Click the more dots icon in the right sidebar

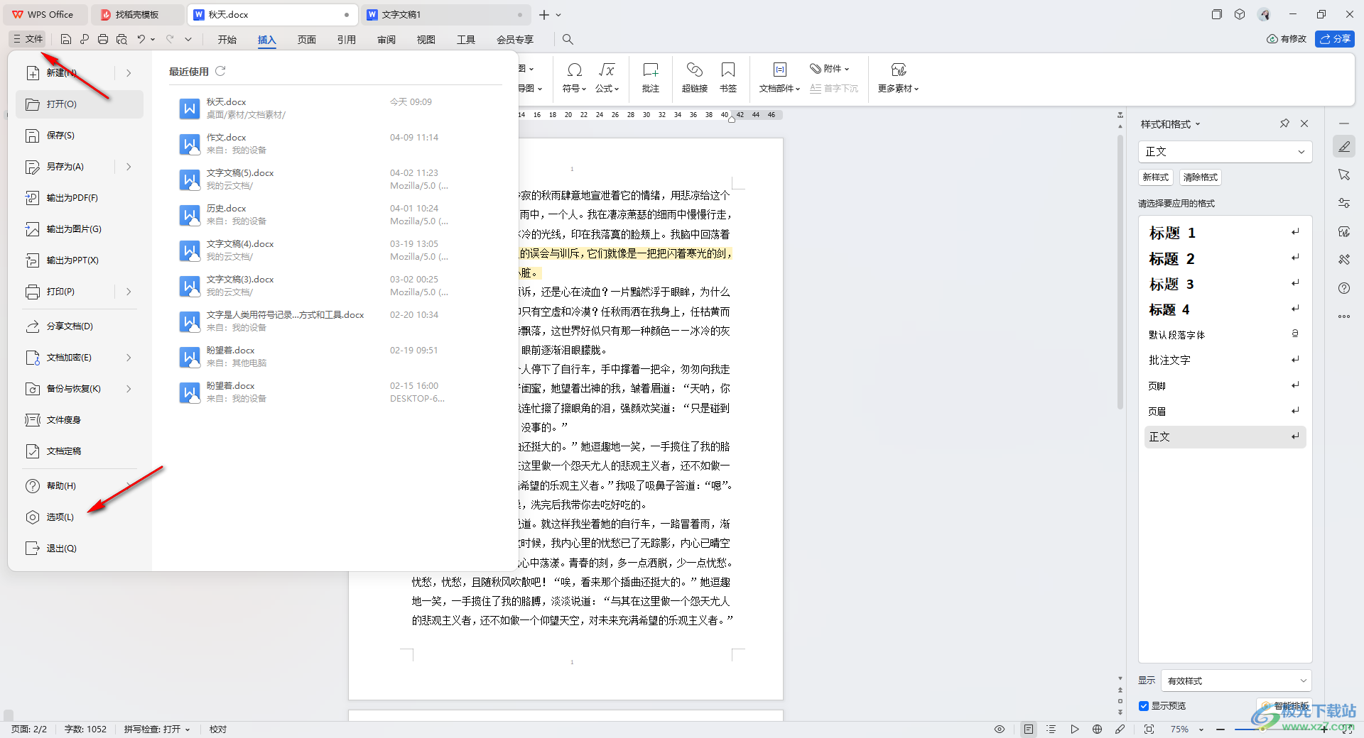(x=1344, y=316)
